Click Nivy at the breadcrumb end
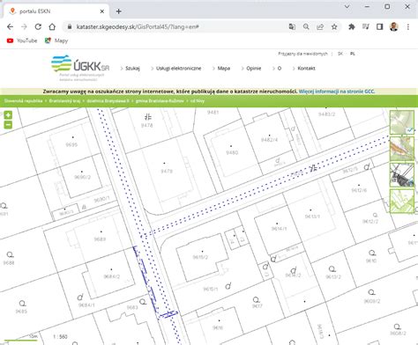 [198, 101]
